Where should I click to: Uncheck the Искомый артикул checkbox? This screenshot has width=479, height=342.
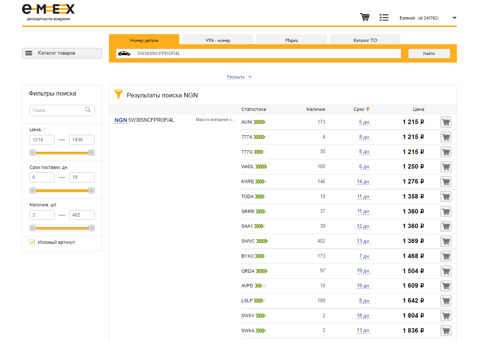click(x=32, y=242)
